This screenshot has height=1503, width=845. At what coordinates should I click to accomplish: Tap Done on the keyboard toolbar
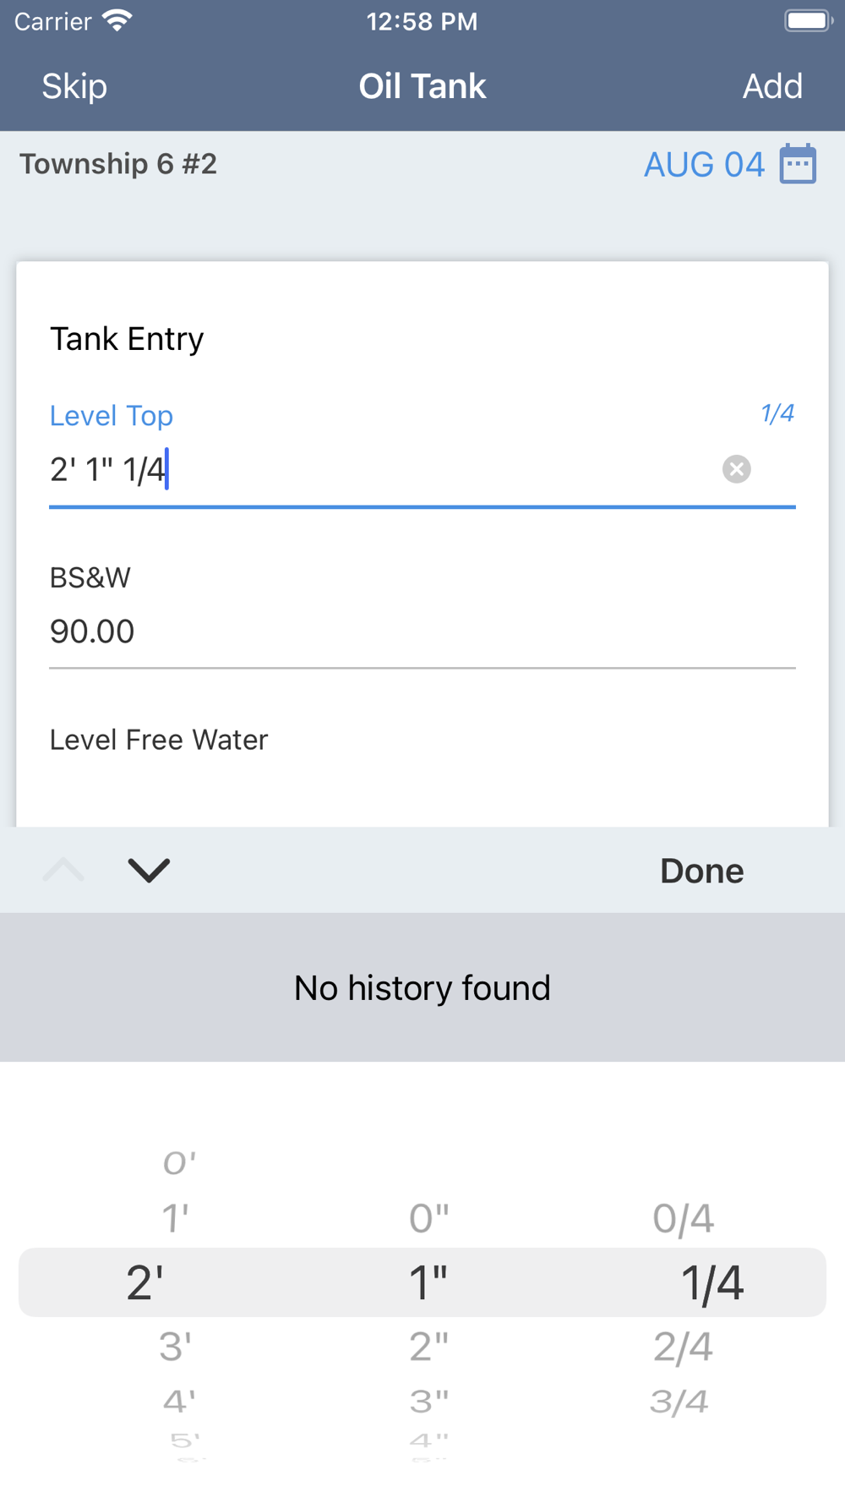point(701,871)
